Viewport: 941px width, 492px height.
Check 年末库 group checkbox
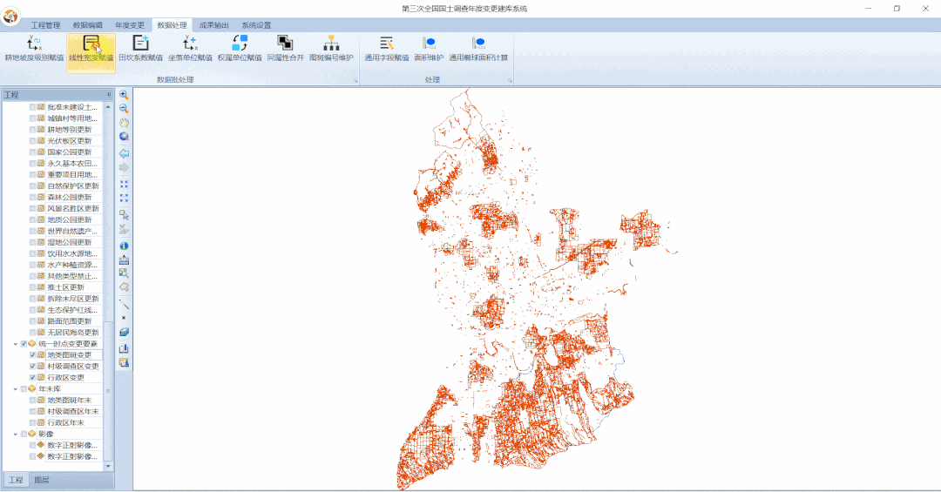pyautogui.click(x=24, y=388)
